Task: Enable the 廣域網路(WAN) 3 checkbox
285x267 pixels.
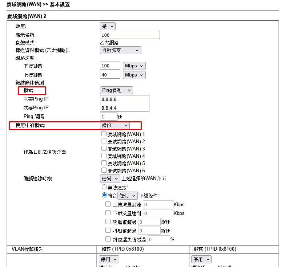Action: pyautogui.click(x=104, y=149)
